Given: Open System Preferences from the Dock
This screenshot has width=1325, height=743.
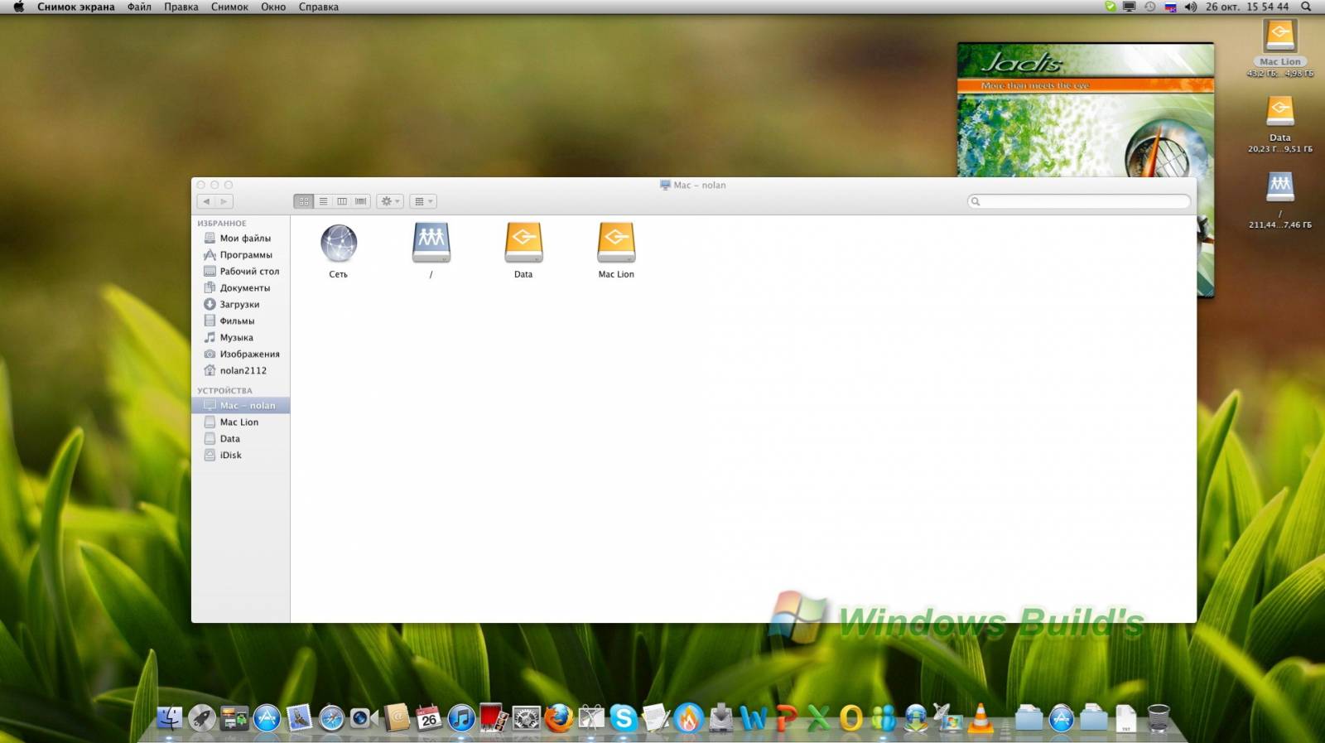Looking at the screenshot, I should pos(526,717).
